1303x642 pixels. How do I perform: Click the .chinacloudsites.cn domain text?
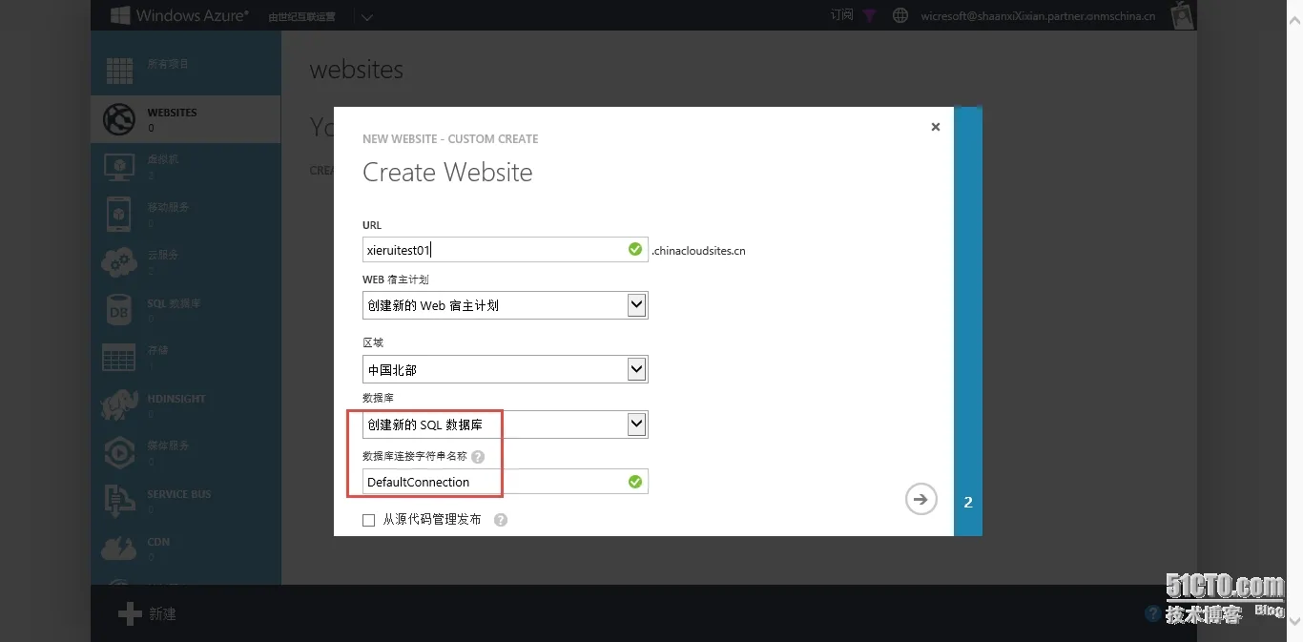pos(698,251)
